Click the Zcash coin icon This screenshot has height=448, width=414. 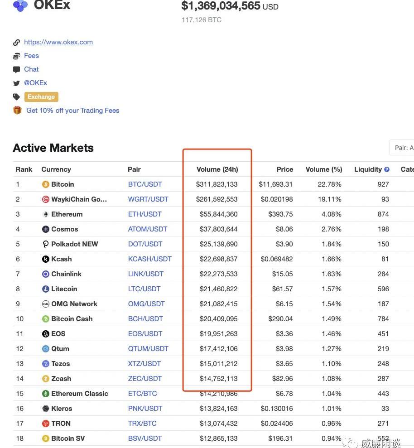tap(46, 379)
